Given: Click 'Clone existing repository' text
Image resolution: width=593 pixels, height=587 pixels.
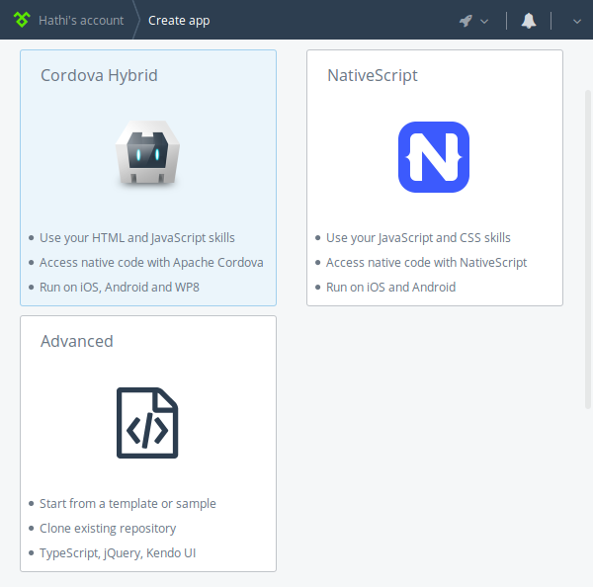Looking at the screenshot, I should coord(108,529).
